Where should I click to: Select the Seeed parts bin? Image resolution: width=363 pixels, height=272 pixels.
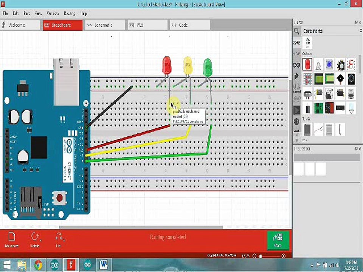(297, 88)
